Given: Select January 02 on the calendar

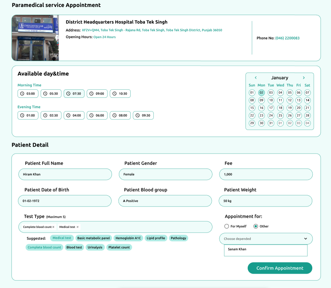Looking at the screenshot, I should click(x=261, y=93).
